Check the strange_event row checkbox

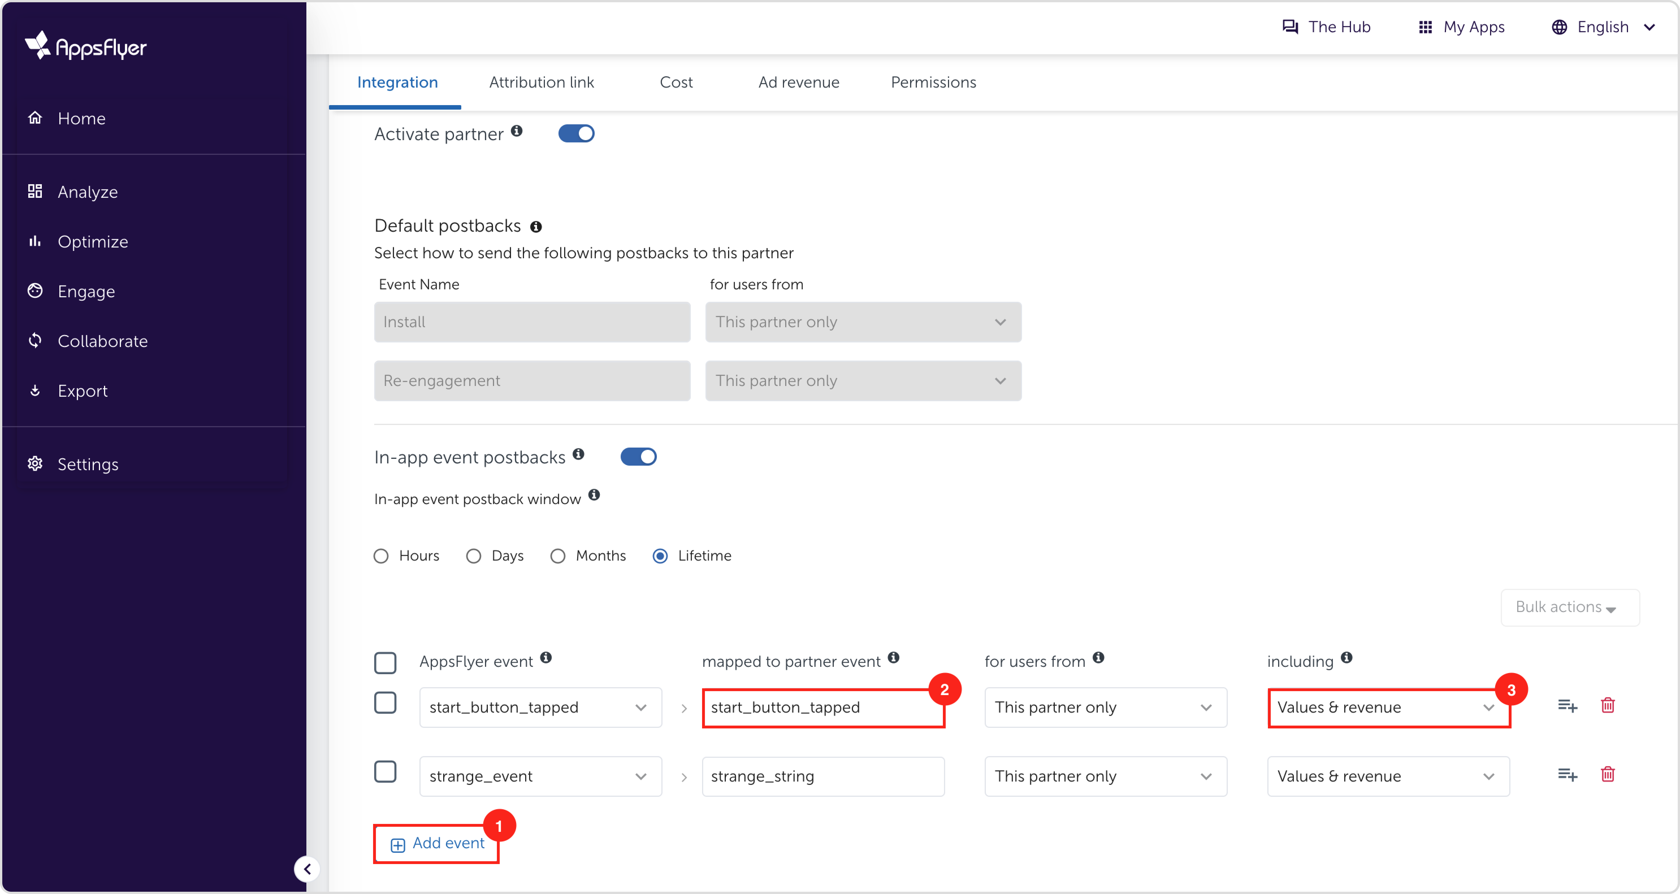click(x=386, y=771)
